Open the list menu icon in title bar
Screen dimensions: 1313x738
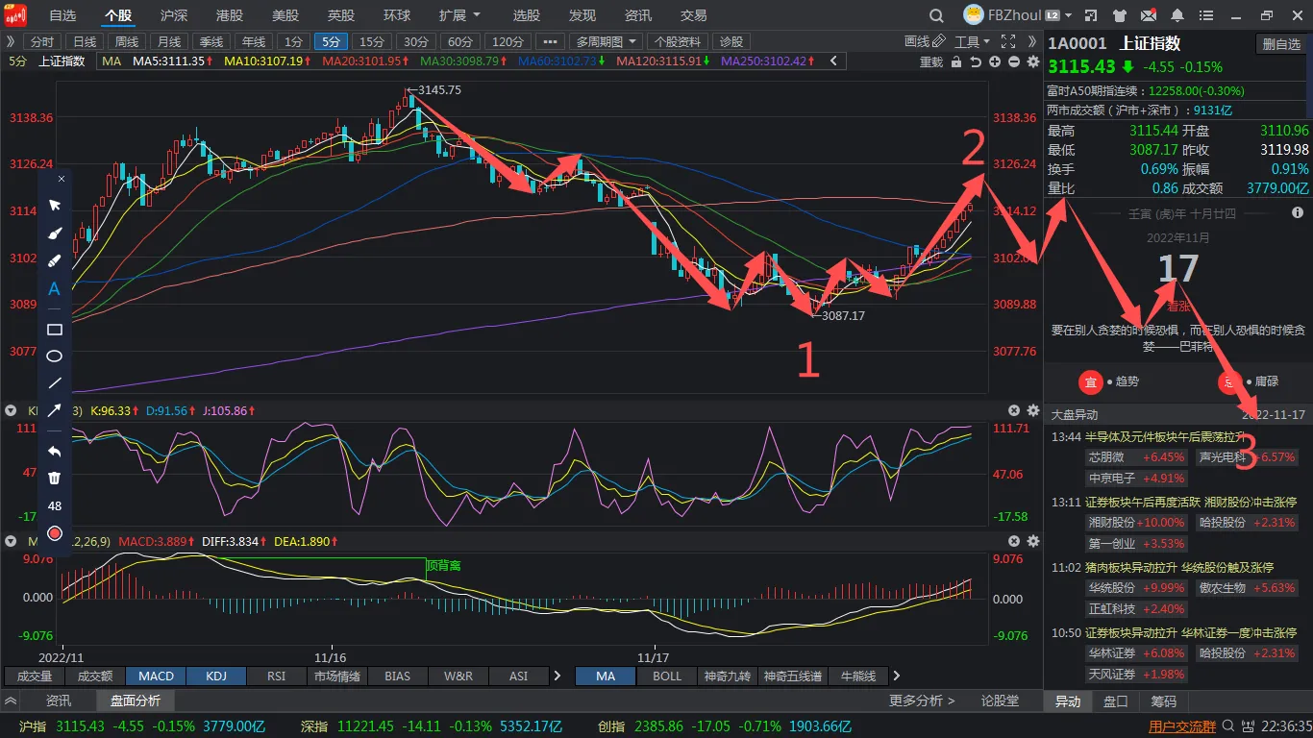click(x=1206, y=15)
